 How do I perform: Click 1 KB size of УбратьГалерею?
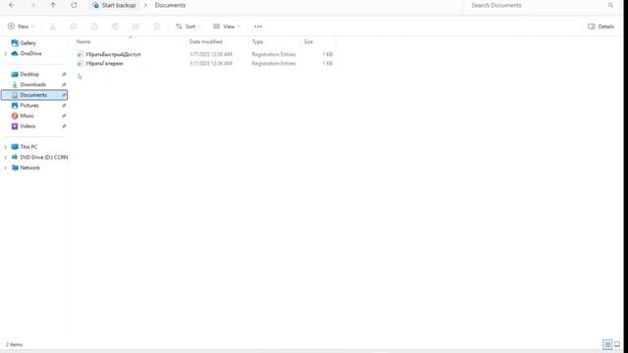[x=328, y=64]
